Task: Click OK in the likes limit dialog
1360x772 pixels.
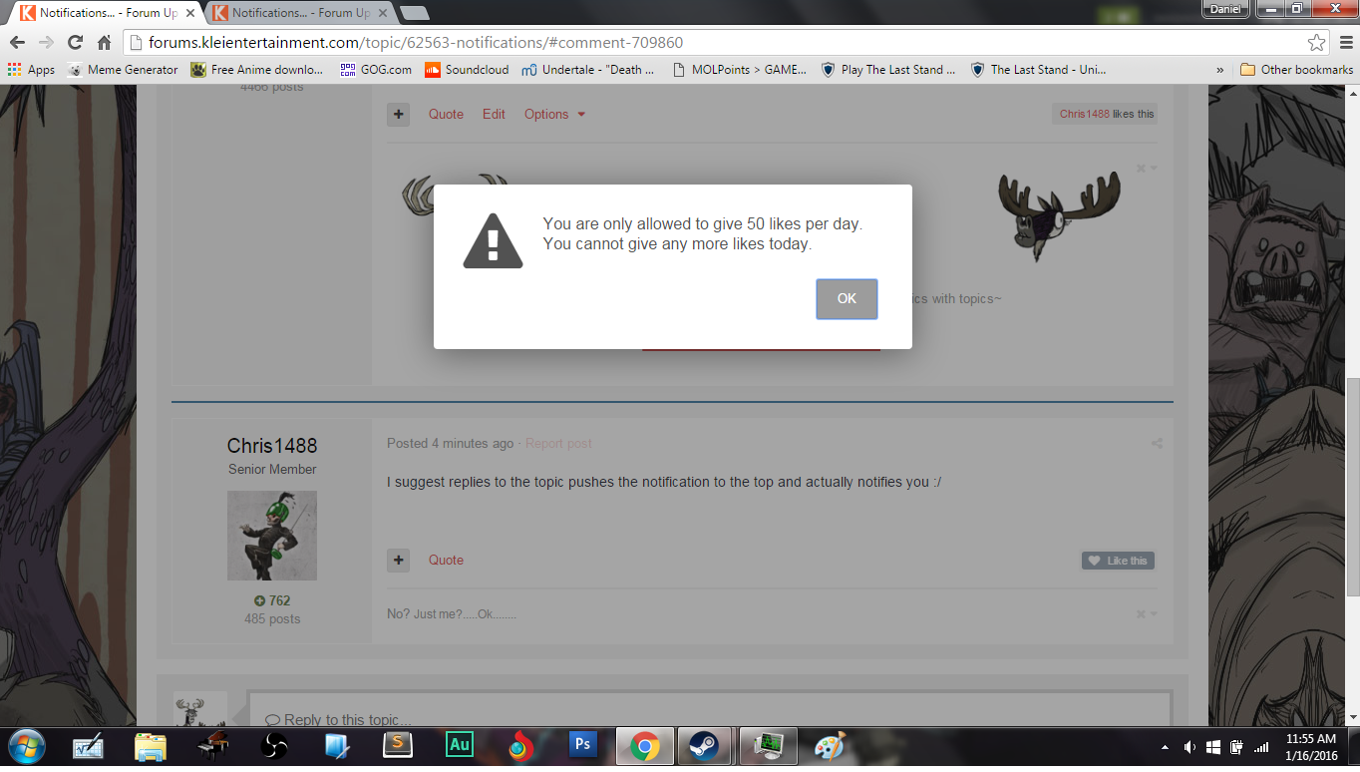Action: pos(847,299)
